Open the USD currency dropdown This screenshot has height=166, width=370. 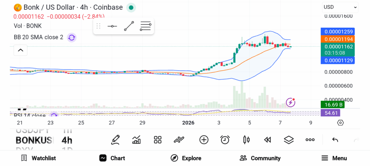340,7
